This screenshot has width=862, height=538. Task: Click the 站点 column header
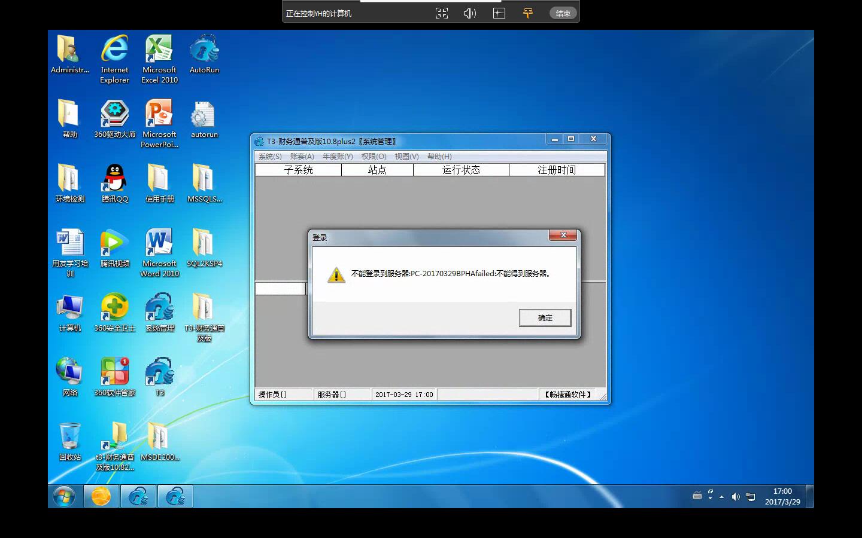click(x=377, y=170)
